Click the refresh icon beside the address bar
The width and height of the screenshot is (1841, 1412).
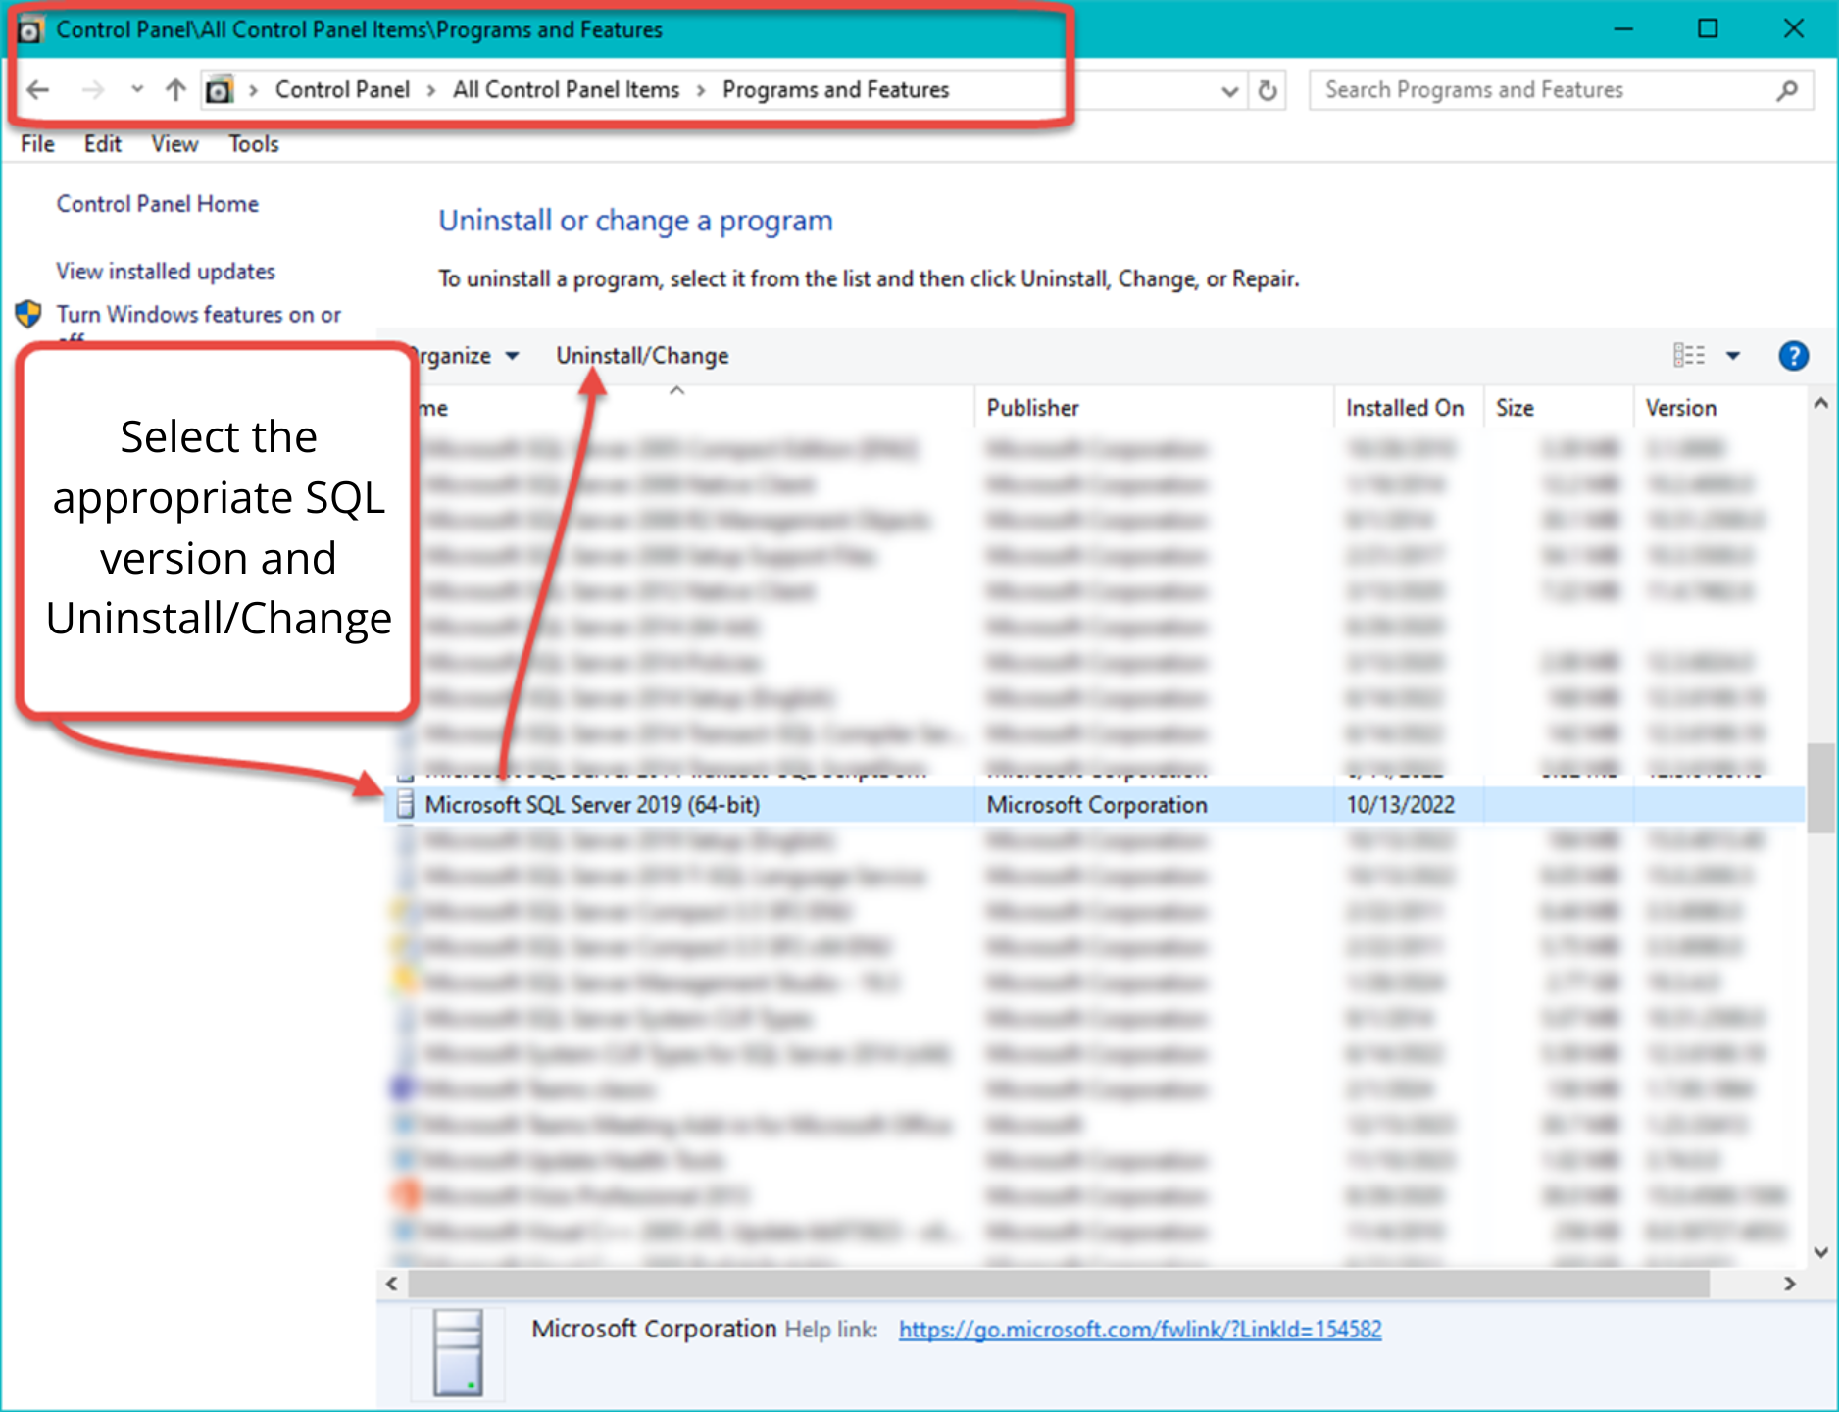pyautogui.click(x=1267, y=89)
